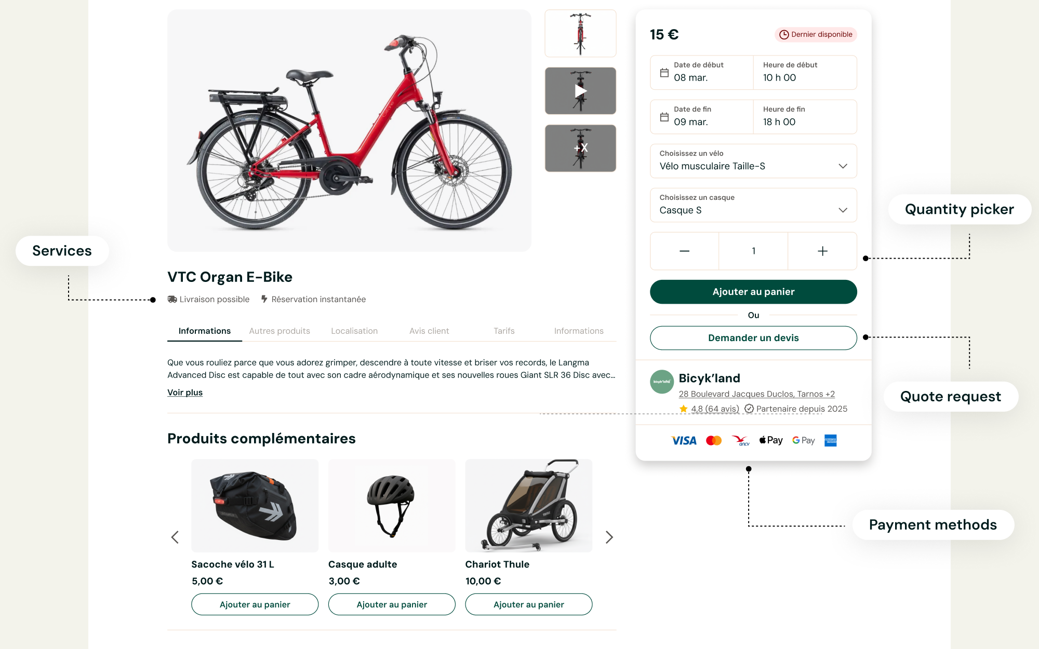Click the Bicyk'land shop logo
1039x649 pixels.
(662, 382)
